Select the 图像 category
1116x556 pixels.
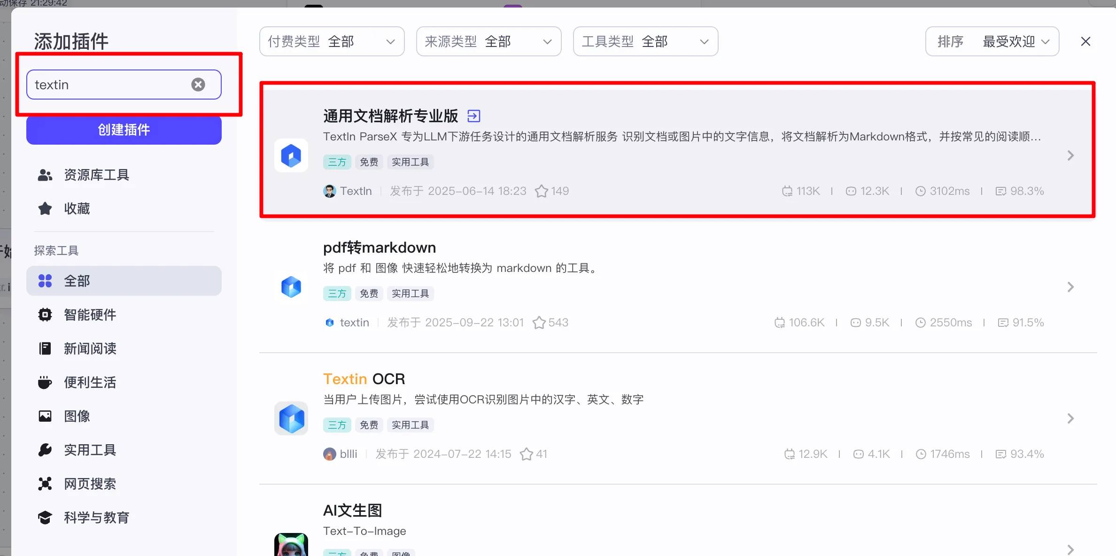[124, 416]
